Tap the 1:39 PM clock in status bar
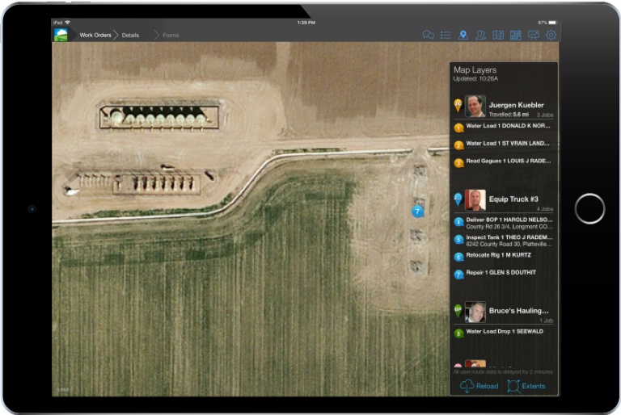The width and height of the screenshot is (621, 415). coord(306,23)
